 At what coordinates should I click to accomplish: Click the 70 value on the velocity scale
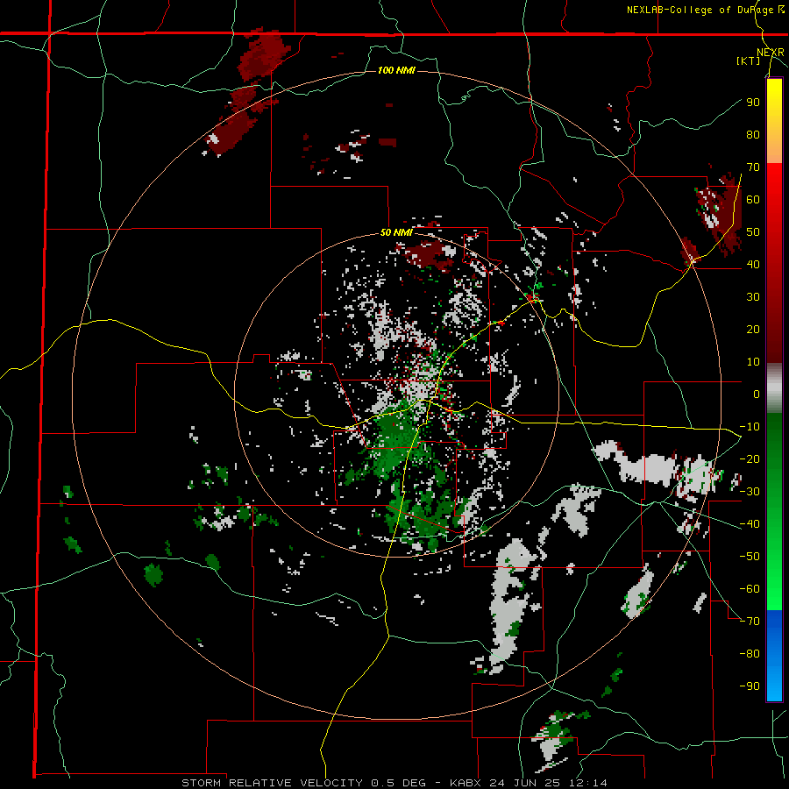click(753, 167)
